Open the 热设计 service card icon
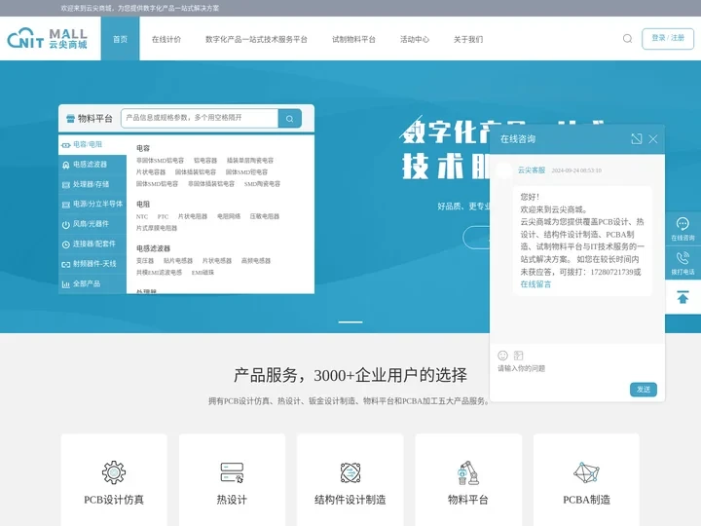The height and width of the screenshot is (526, 701). (x=232, y=472)
